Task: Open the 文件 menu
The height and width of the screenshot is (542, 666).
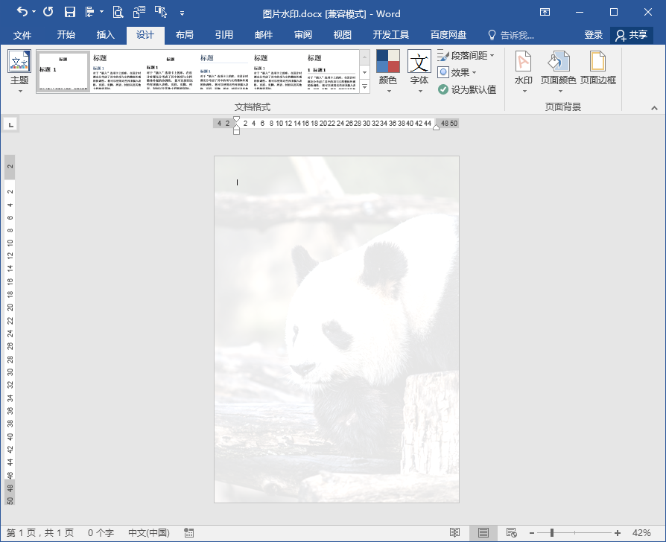Action: [x=22, y=35]
